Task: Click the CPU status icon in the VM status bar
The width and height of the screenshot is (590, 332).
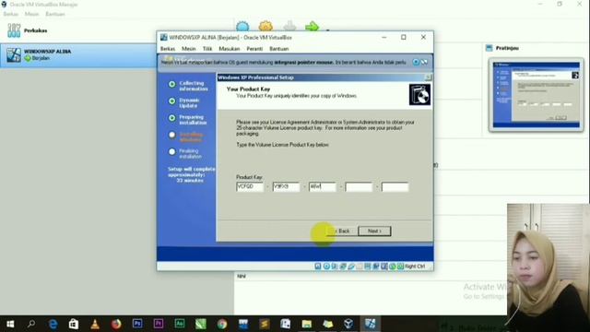Action: point(384,267)
